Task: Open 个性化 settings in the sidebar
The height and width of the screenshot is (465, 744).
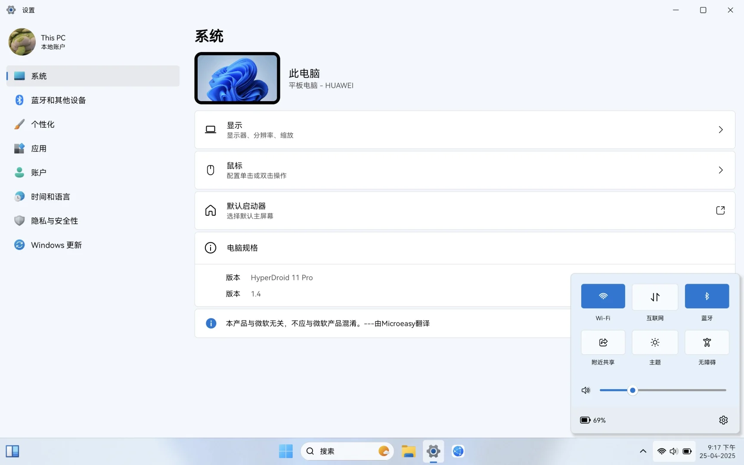Action: [43, 124]
